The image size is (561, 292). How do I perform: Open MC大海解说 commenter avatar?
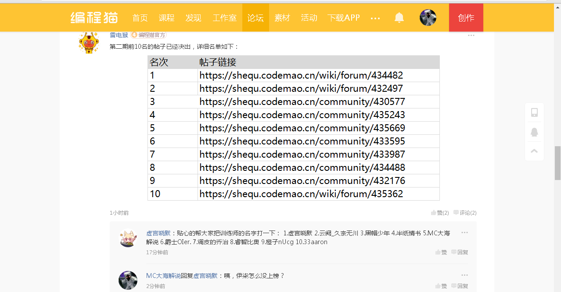click(x=128, y=280)
